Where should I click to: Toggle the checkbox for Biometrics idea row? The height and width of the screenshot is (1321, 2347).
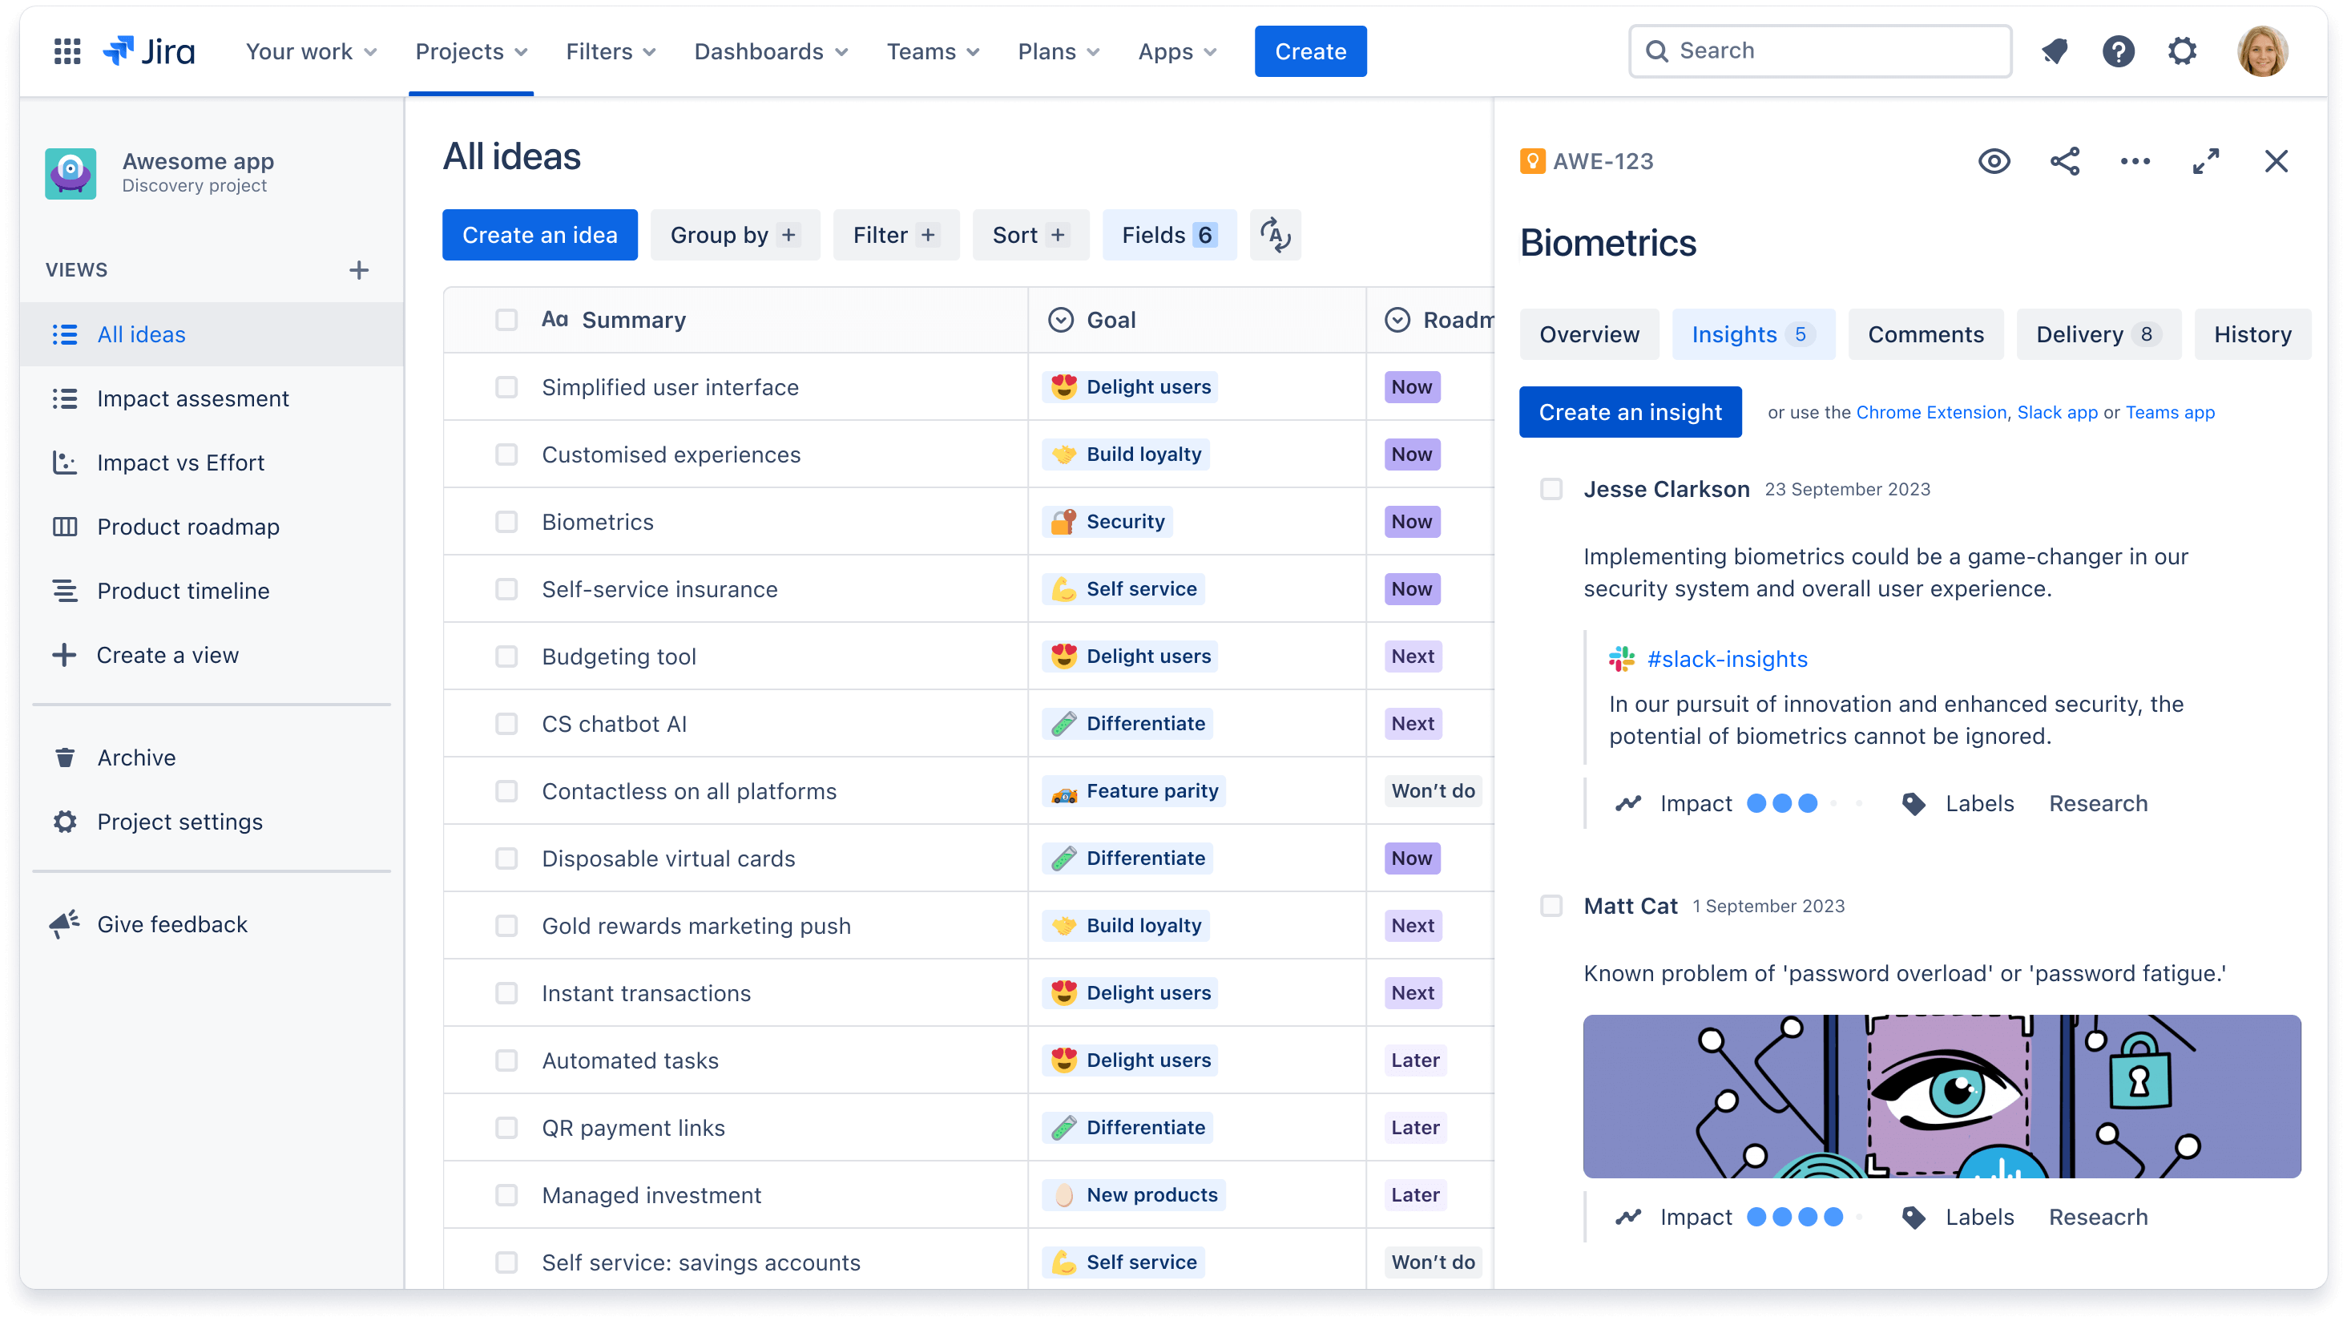[x=505, y=521]
